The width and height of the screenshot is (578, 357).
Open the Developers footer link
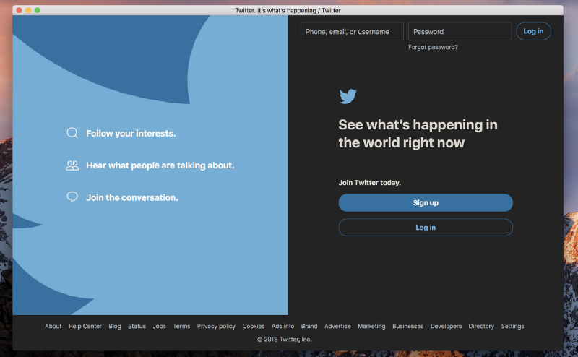(x=446, y=326)
